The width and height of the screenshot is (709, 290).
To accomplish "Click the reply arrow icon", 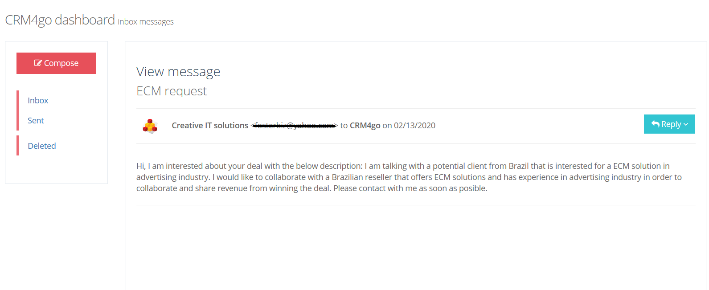I will pyautogui.click(x=655, y=124).
